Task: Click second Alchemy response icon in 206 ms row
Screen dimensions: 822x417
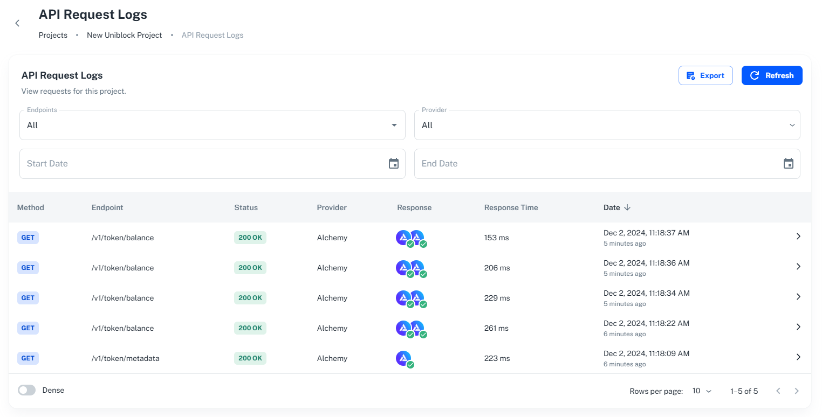Action: (x=418, y=268)
